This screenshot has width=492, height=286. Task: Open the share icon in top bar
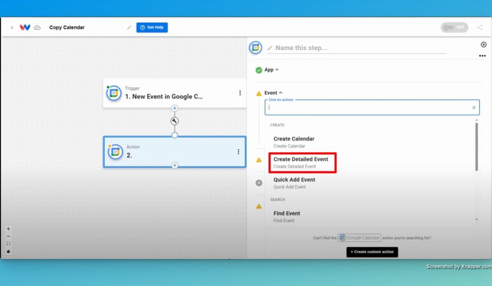(480, 27)
